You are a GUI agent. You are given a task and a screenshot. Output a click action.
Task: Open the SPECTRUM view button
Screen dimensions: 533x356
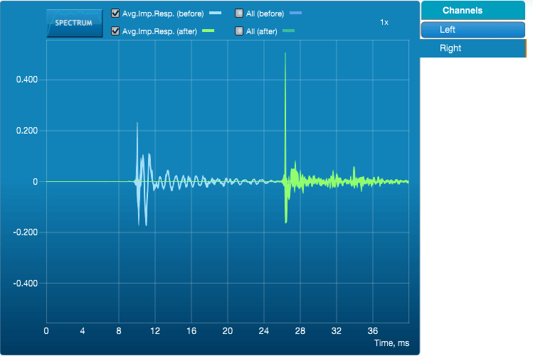[x=75, y=23]
